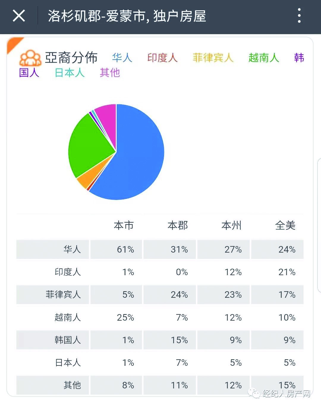Toggle the 菲律宾人 legend series
The image size is (321, 408).
[x=213, y=57]
